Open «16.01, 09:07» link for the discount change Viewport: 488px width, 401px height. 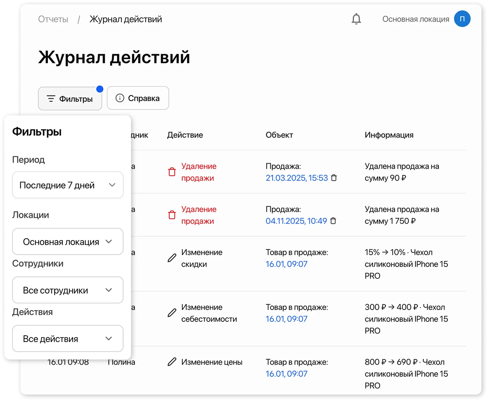coord(286,264)
